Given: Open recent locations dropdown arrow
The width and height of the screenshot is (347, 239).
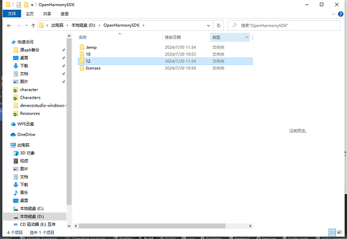Looking at the screenshot, I should click(x=27, y=26).
